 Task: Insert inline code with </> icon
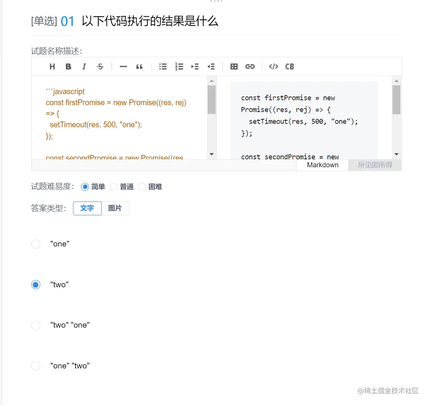pos(273,67)
